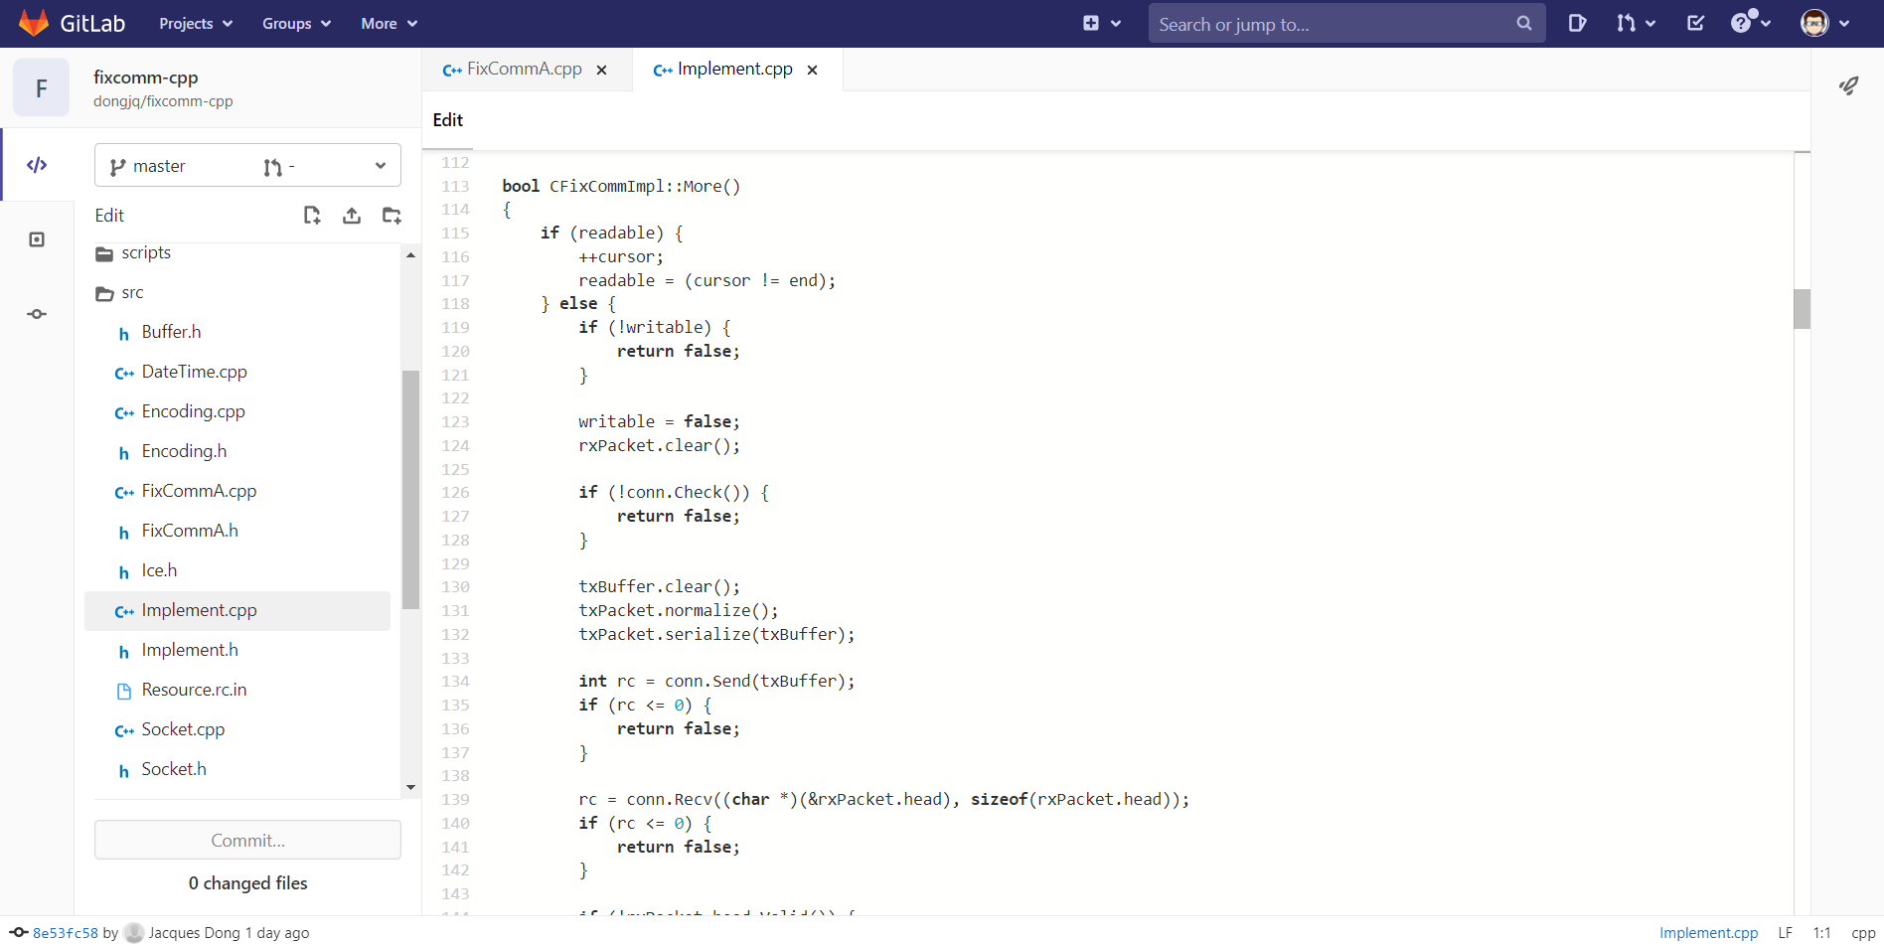Open Socket.cpp in file tree
This screenshot has height=944, width=1884.
pos(183,729)
